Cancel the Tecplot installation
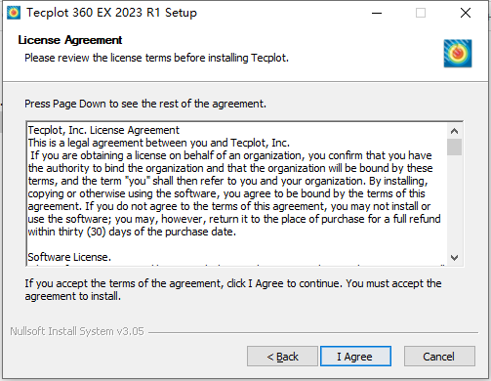Screen dimensions: 491x381 pyautogui.click(x=439, y=357)
